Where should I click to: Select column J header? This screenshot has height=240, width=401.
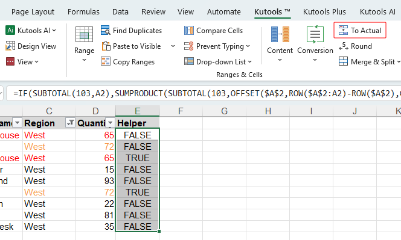tap(354, 111)
